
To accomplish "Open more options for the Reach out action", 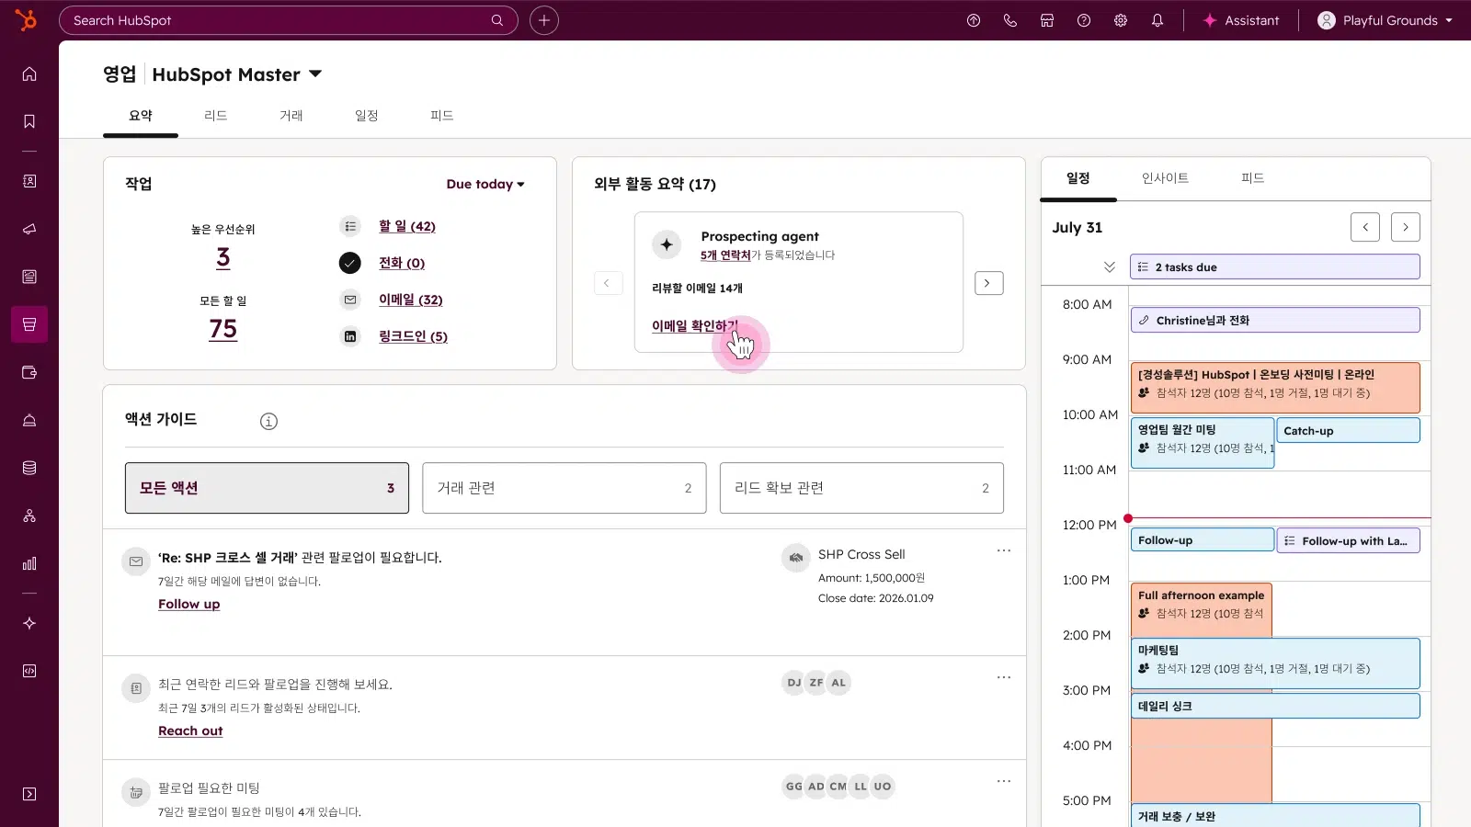I will coord(1004,677).
